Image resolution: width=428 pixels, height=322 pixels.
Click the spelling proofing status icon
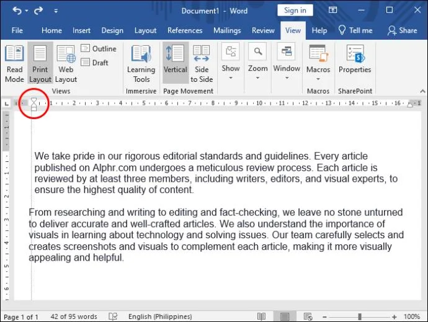(x=113, y=316)
